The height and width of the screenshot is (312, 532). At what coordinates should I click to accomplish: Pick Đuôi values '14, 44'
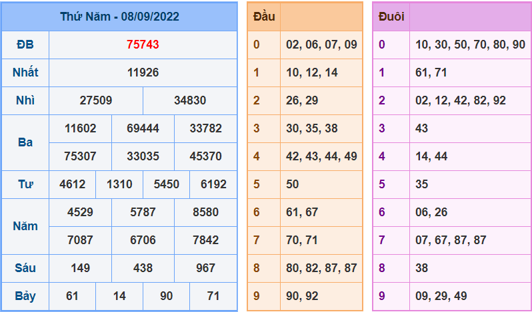pyautogui.click(x=431, y=156)
